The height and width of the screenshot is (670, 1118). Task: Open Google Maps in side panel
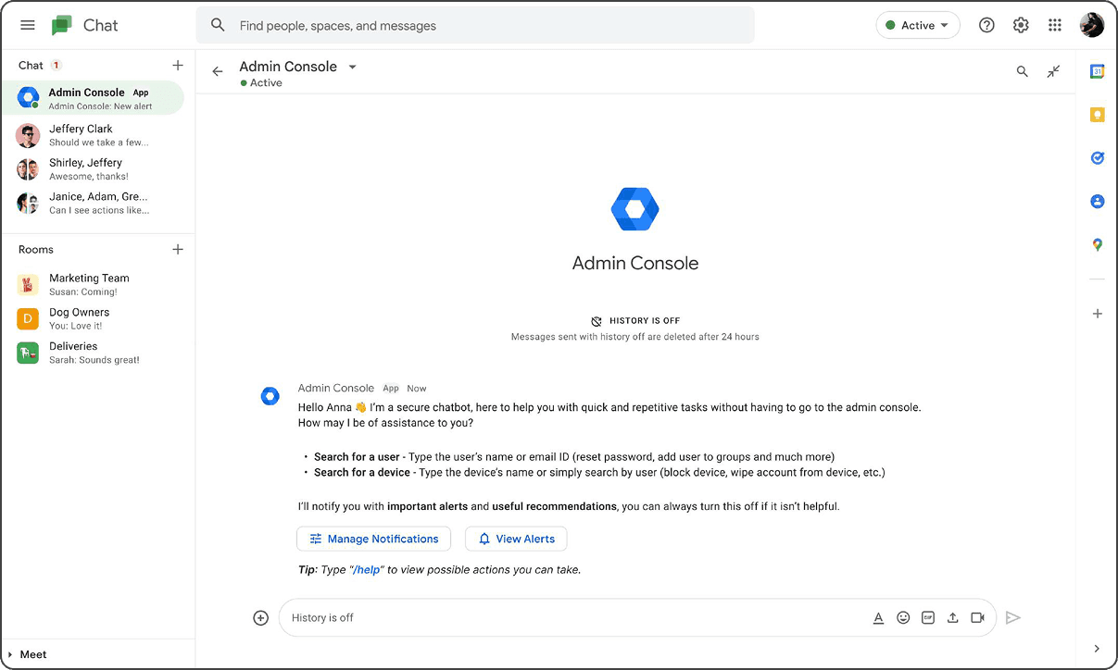[1098, 244]
